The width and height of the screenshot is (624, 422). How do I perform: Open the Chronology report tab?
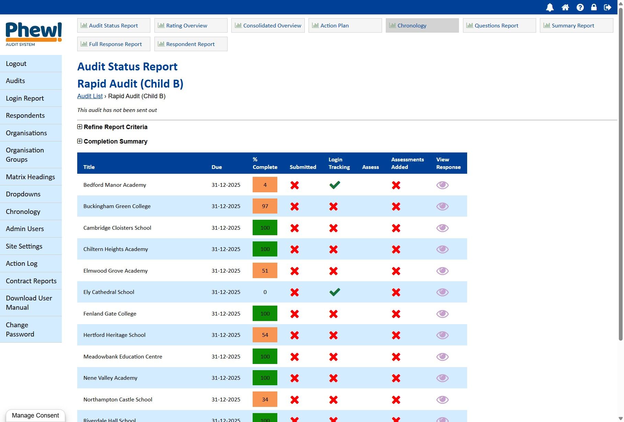[422, 25]
